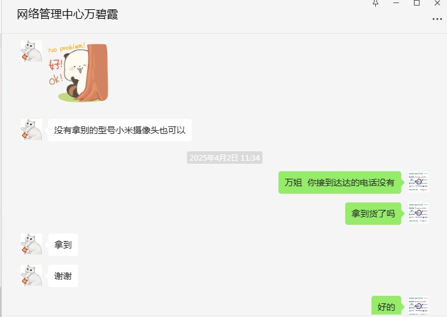Select the 拿到货了吗 message bubble
447x317 pixels.
[x=373, y=214]
